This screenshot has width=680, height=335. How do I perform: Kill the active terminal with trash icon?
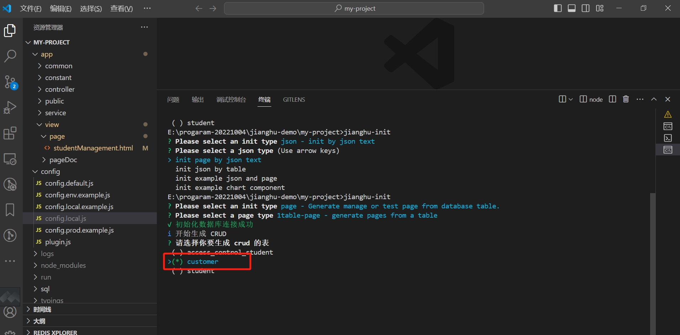tap(626, 99)
